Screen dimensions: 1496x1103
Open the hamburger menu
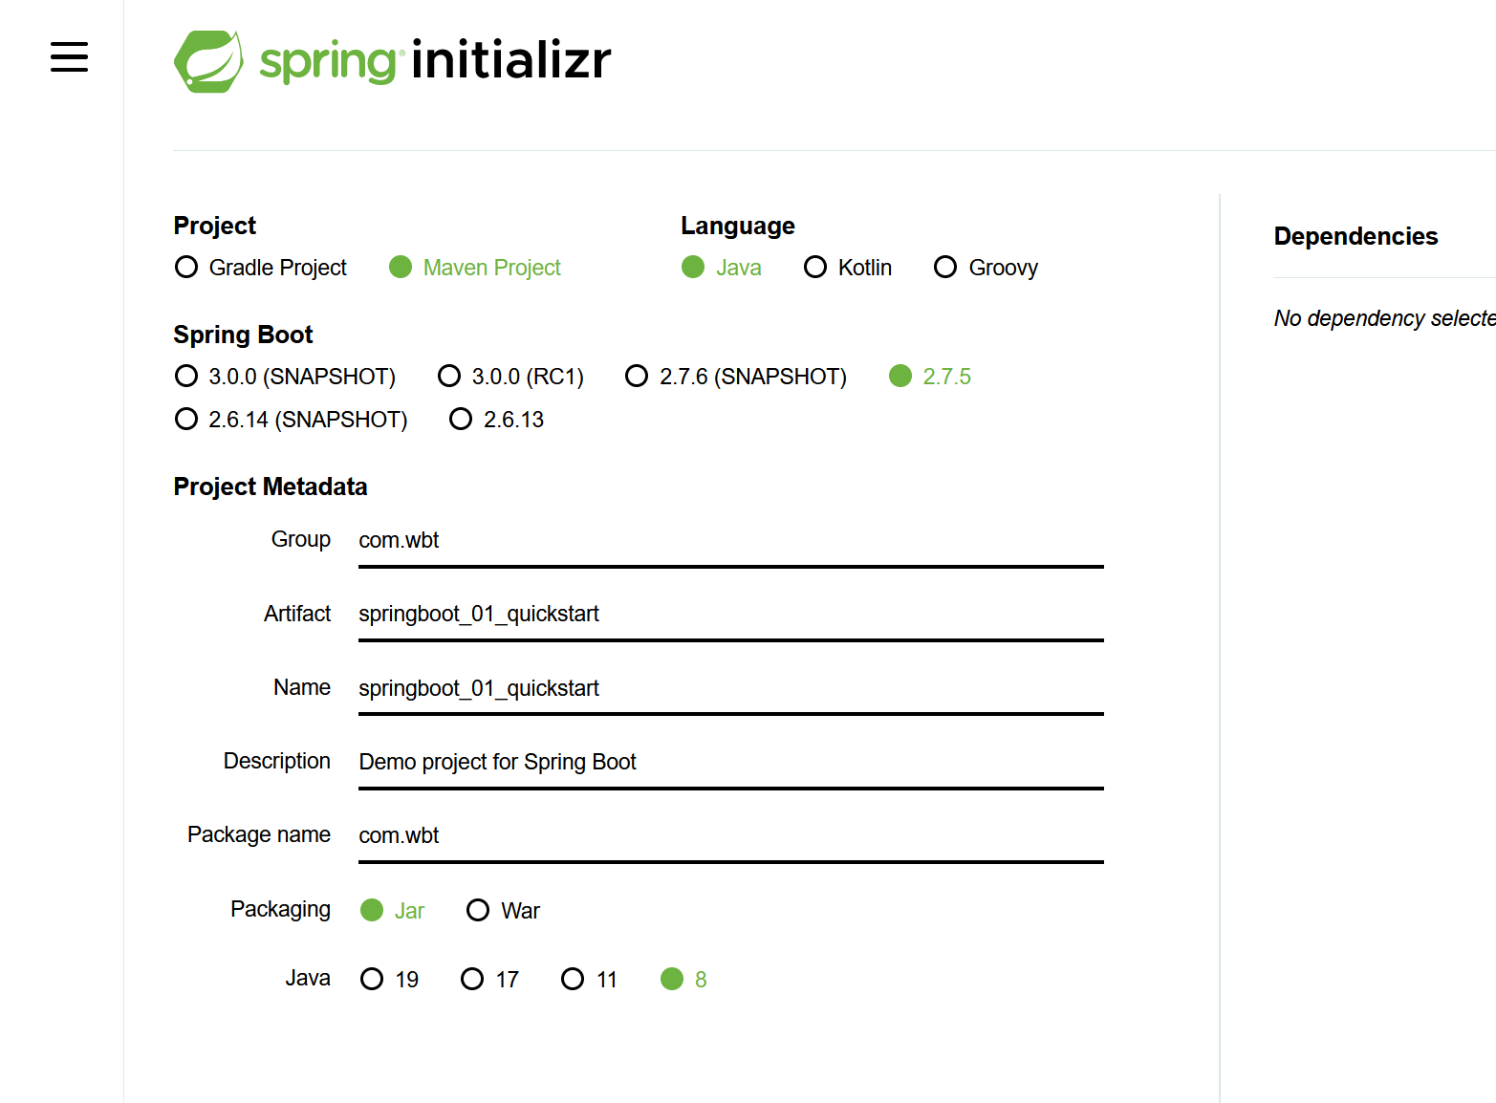click(x=69, y=57)
